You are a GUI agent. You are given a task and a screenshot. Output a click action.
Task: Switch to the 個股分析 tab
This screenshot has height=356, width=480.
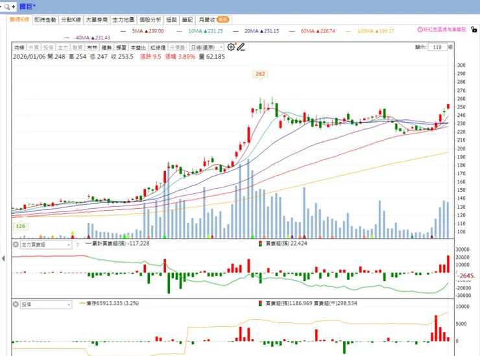click(x=150, y=19)
